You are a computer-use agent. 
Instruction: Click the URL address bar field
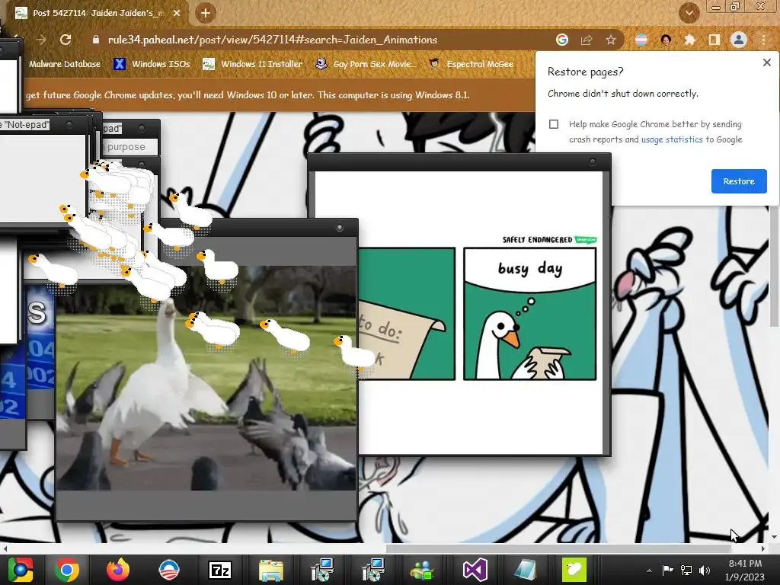tap(318, 40)
